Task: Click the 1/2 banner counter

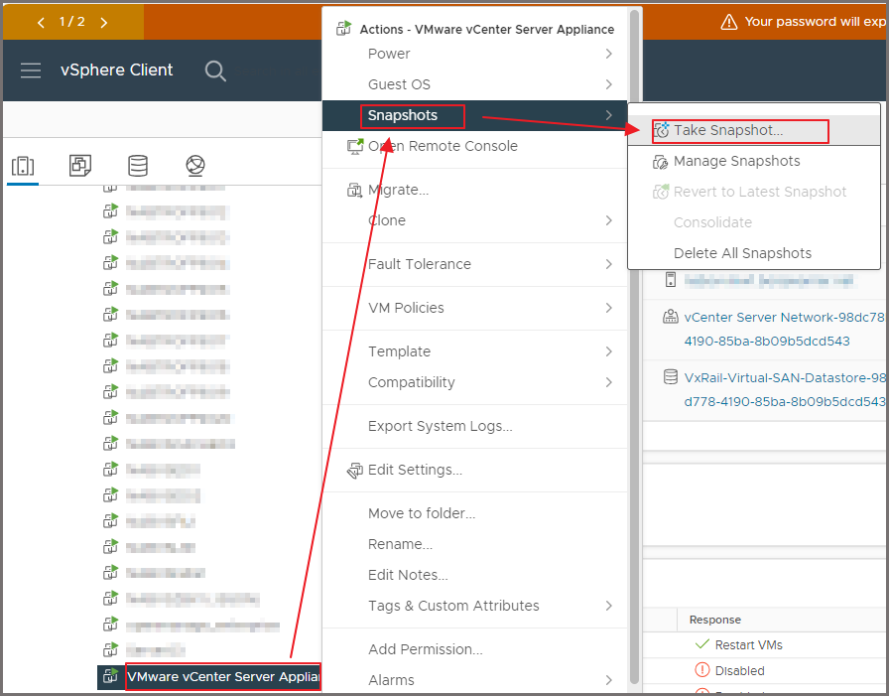Action: tap(72, 22)
